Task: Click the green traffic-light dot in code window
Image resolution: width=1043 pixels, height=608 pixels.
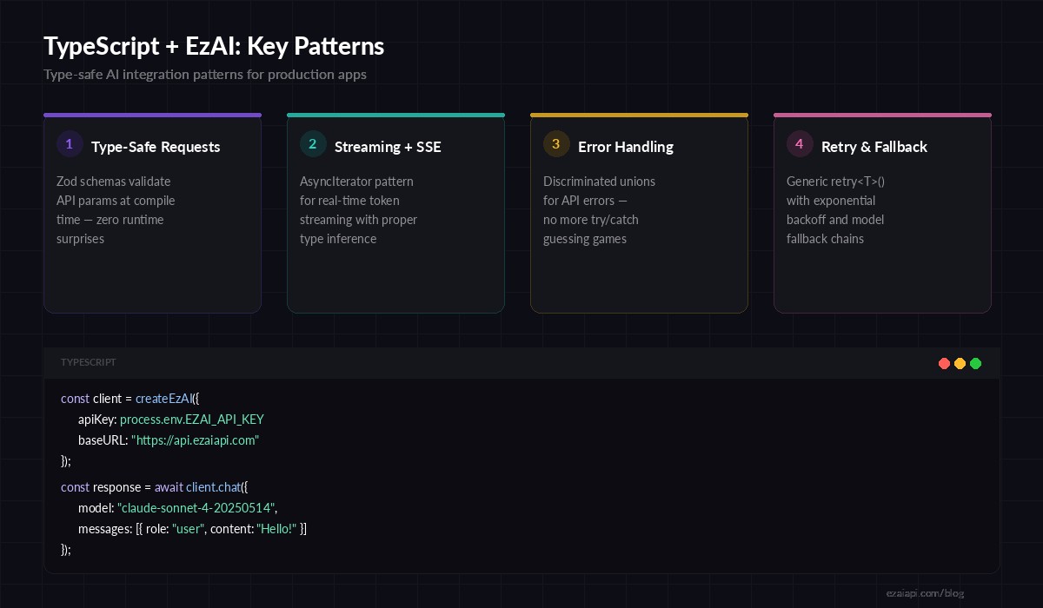Action: tap(976, 364)
